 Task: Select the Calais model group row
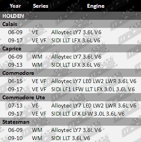[x=70, y=24]
